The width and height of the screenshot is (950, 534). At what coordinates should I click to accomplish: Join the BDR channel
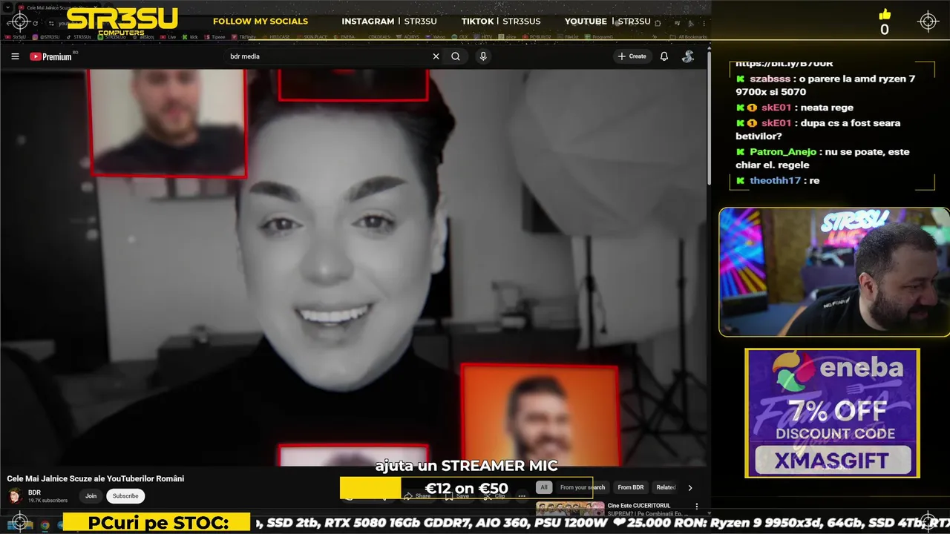click(91, 496)
